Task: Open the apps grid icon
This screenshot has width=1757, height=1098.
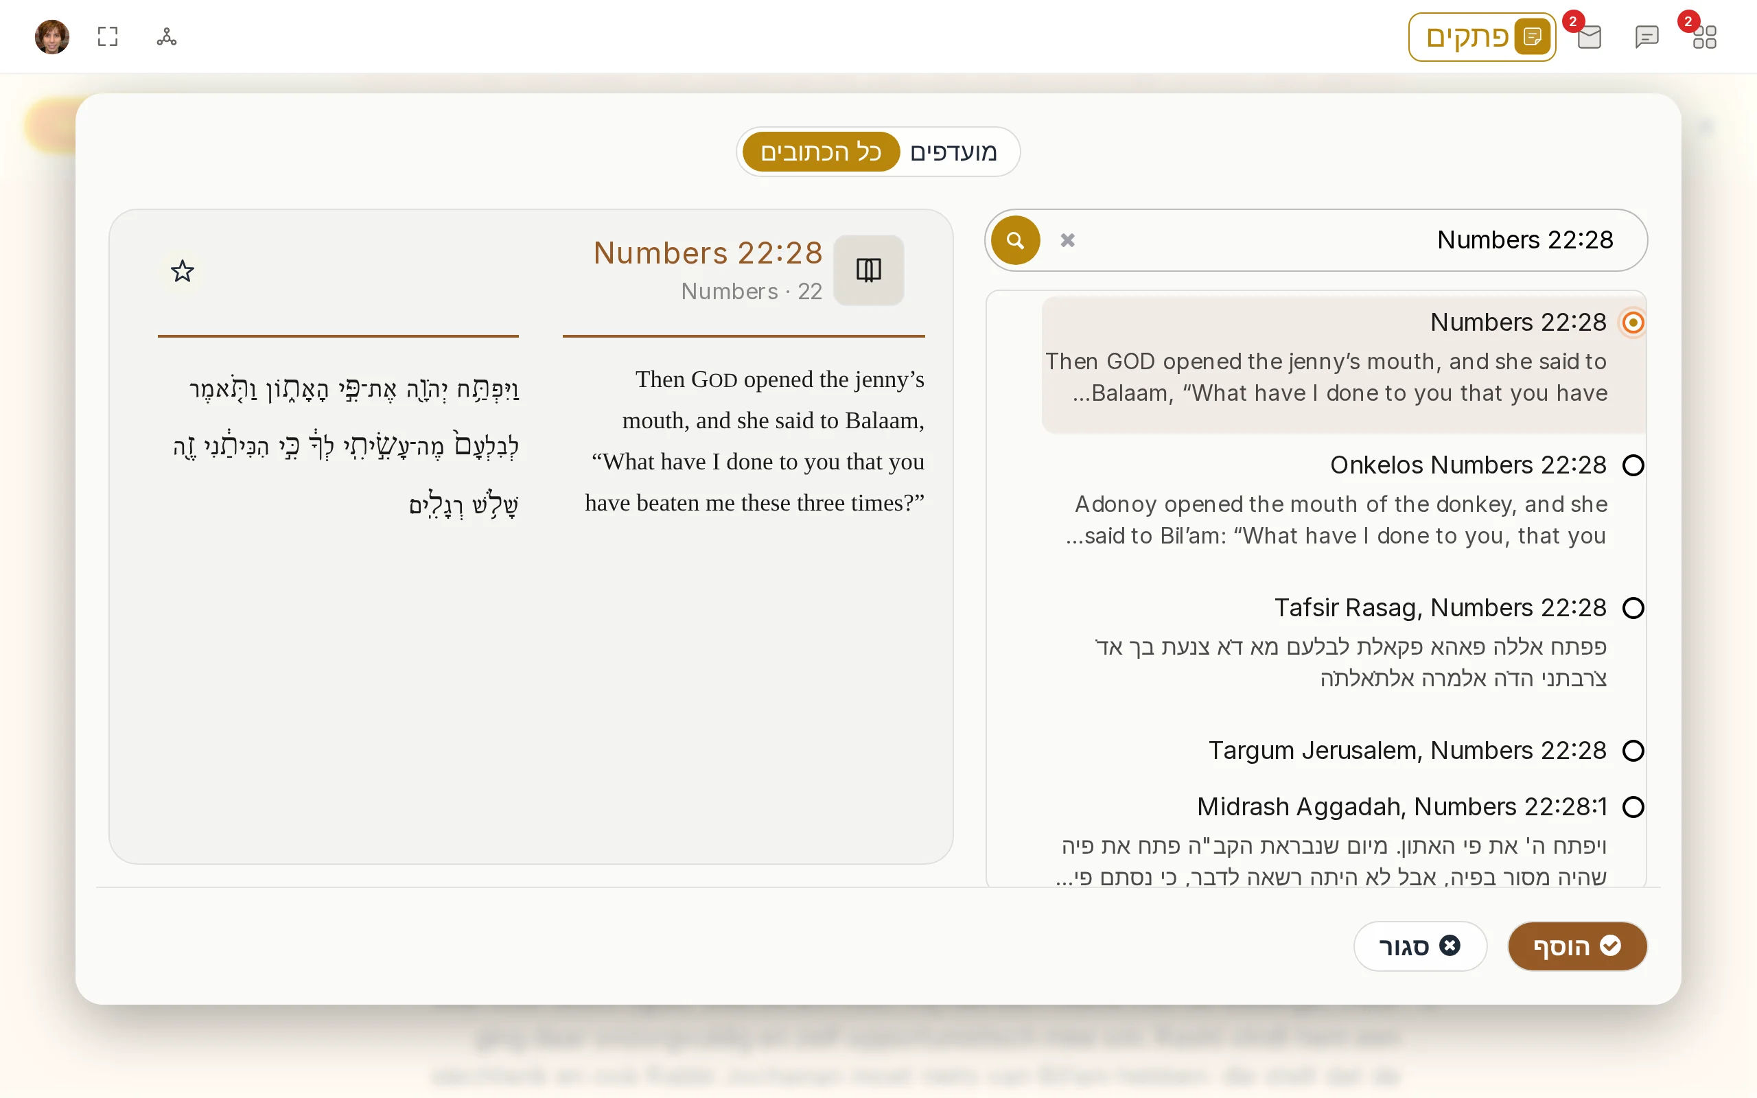Action: (1704, 37)
